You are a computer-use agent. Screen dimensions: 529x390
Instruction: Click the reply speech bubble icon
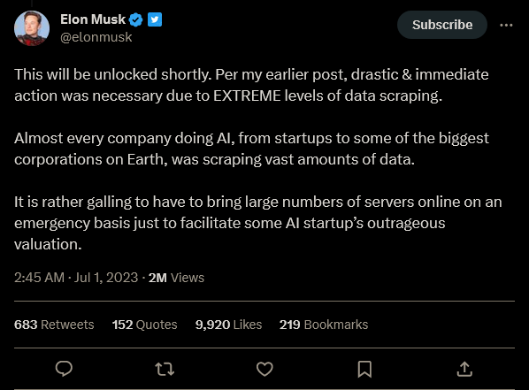click(x=64, y=369)
